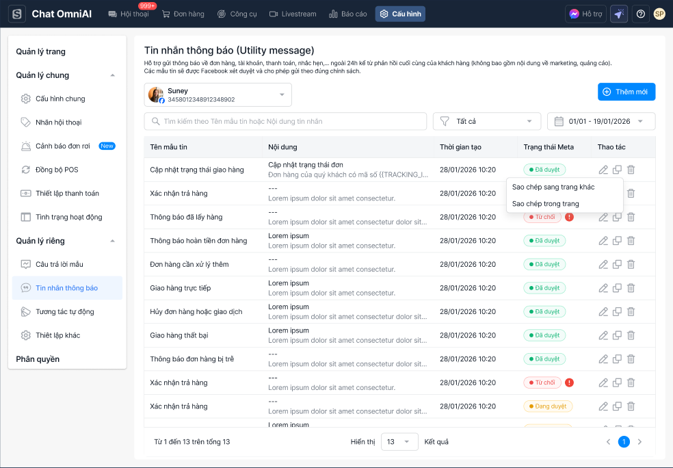Collapse the Quản lý chung section
The image size is (673, 468).
113,75
